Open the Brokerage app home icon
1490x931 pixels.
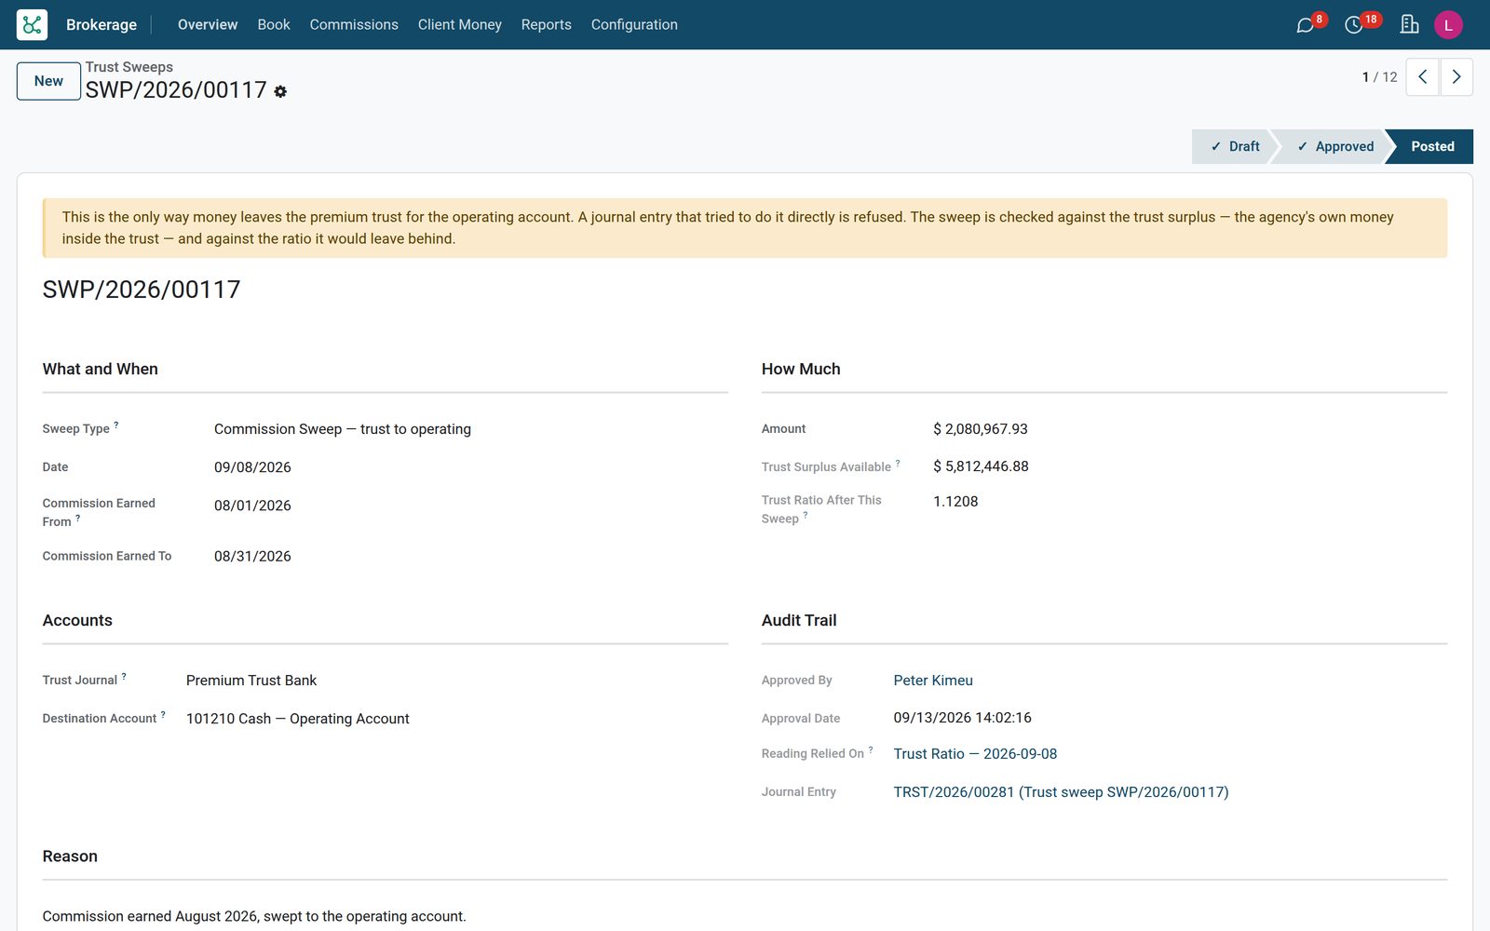click(32, 24)
